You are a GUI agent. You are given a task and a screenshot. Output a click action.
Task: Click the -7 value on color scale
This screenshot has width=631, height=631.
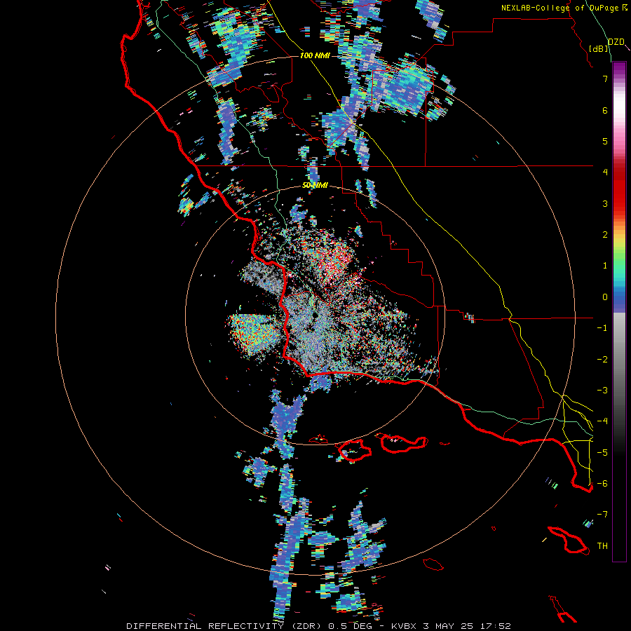coord(602,515)
